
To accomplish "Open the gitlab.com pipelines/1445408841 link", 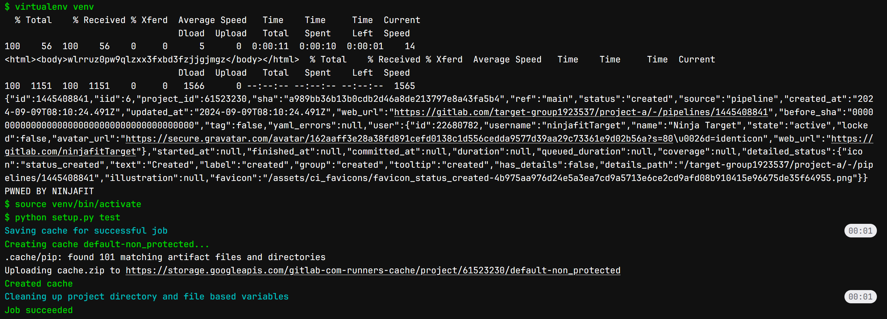I will click(x=581, y=112).
